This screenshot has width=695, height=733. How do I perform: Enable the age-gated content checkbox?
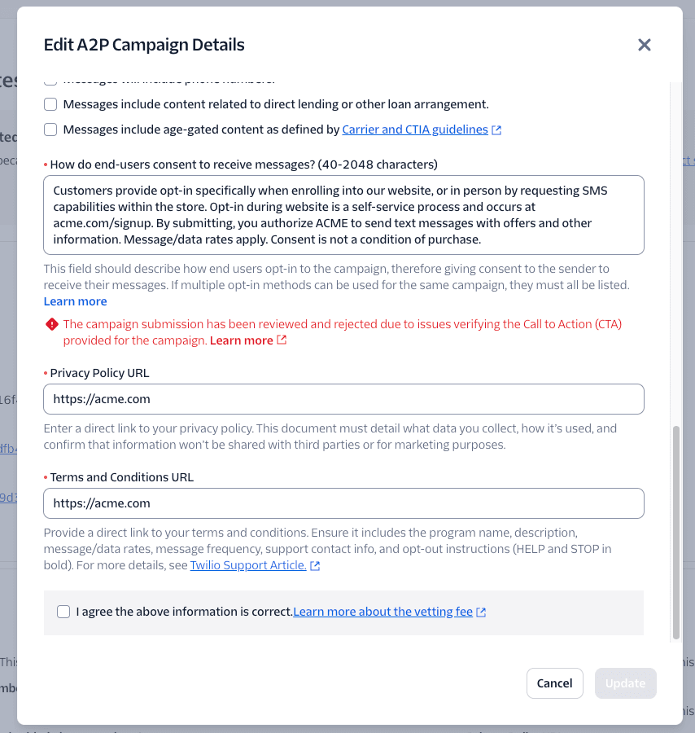[50, 129]
